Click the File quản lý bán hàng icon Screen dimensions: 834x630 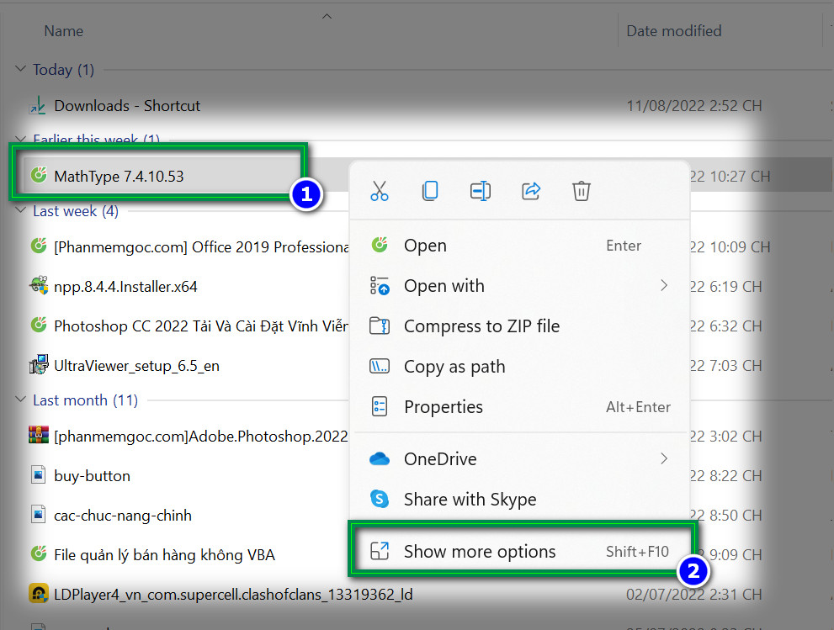39,553
